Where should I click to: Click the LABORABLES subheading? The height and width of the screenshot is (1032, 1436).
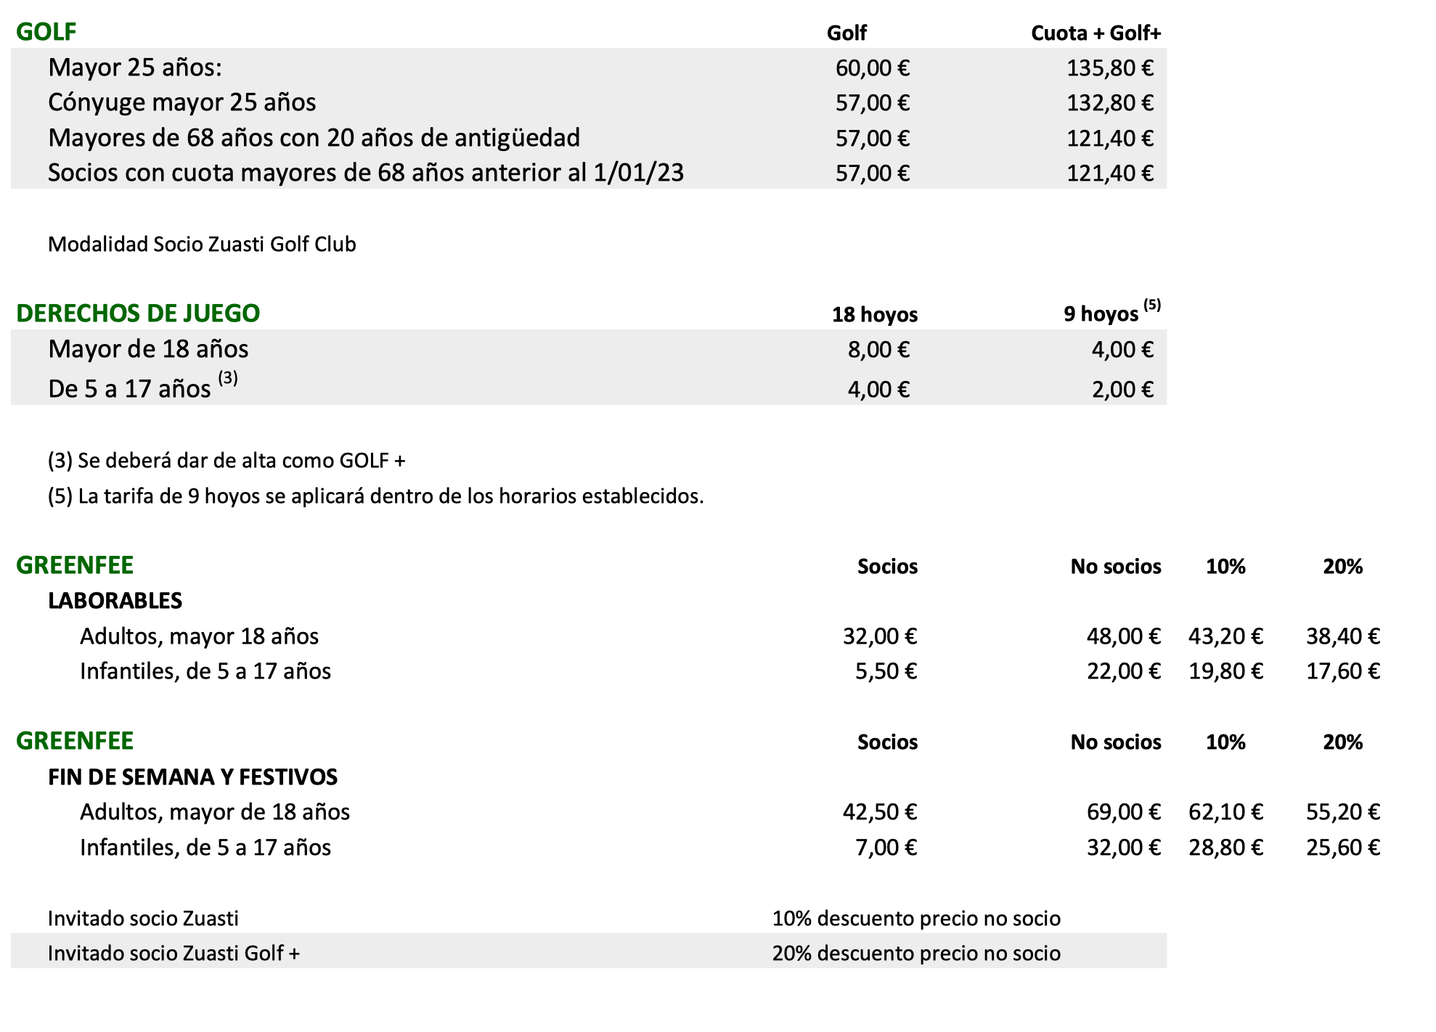coord(115,601)
